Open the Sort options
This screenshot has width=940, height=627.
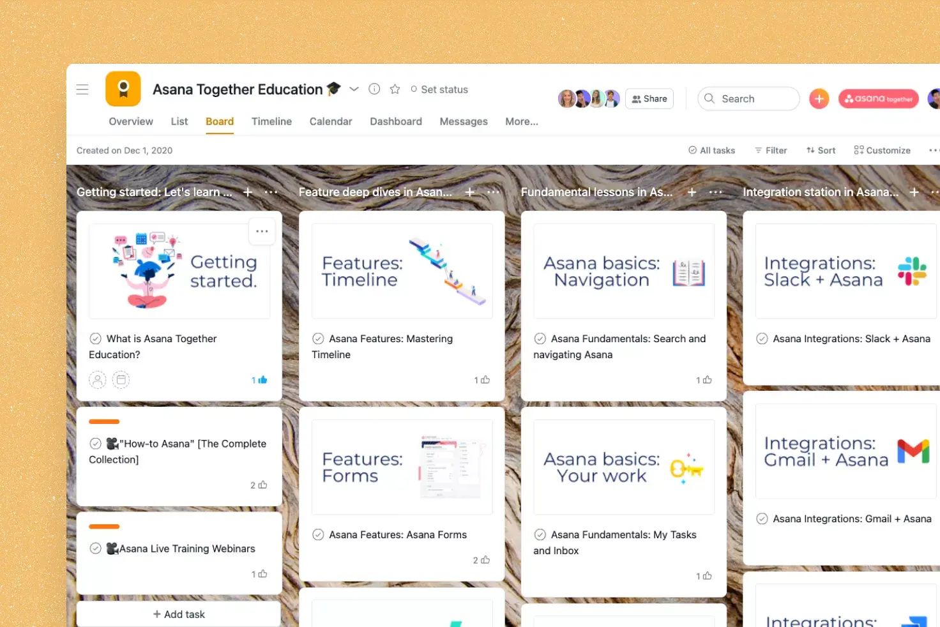(821, 150)
